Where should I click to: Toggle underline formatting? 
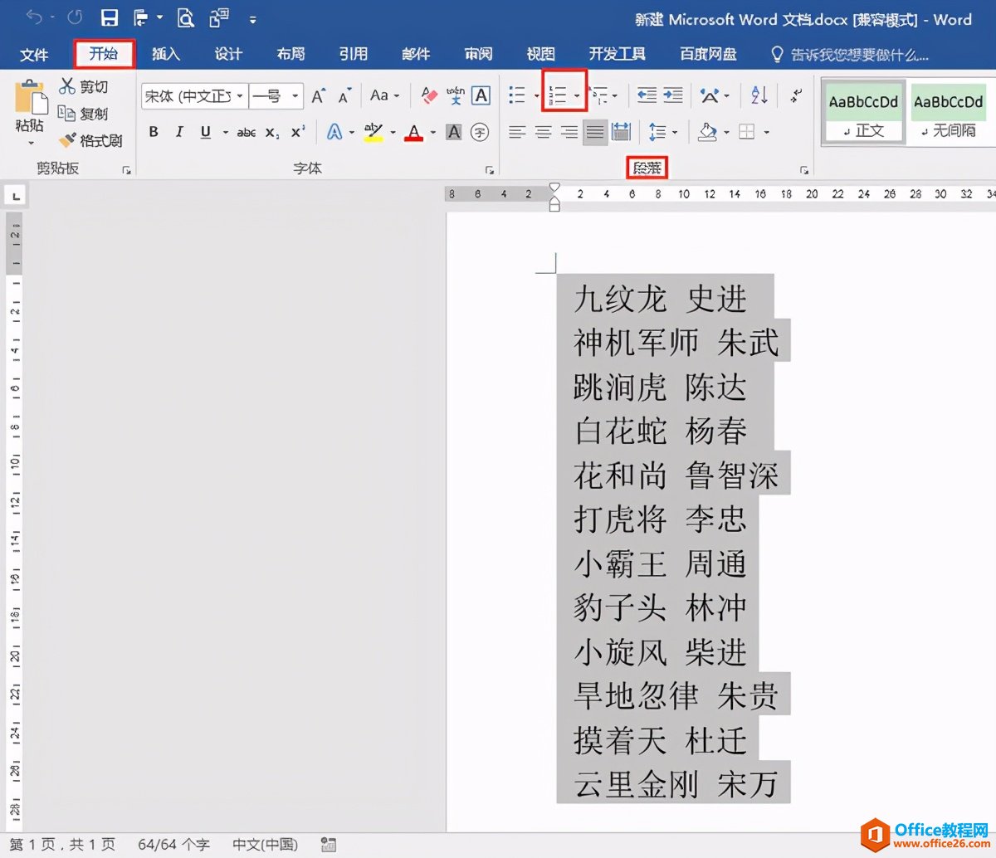tap(206, 132)
